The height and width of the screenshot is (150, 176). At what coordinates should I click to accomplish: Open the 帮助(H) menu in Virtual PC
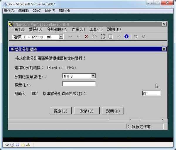click(65, 11)
